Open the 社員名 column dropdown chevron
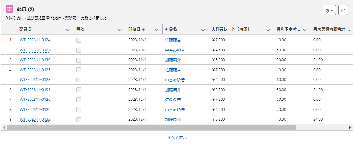 [203, 30]
